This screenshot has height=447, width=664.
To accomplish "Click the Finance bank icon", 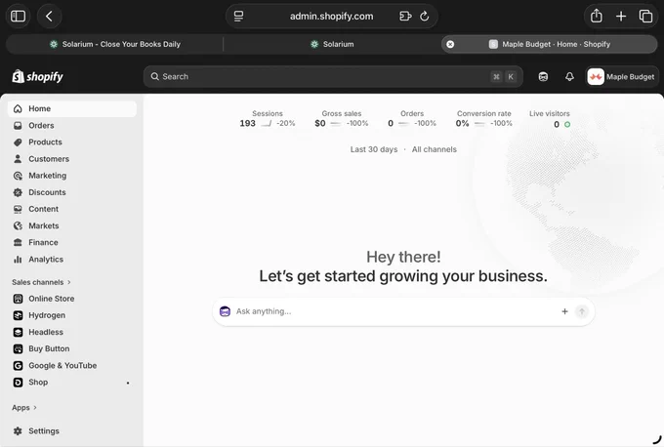I will tap(18, 243).
